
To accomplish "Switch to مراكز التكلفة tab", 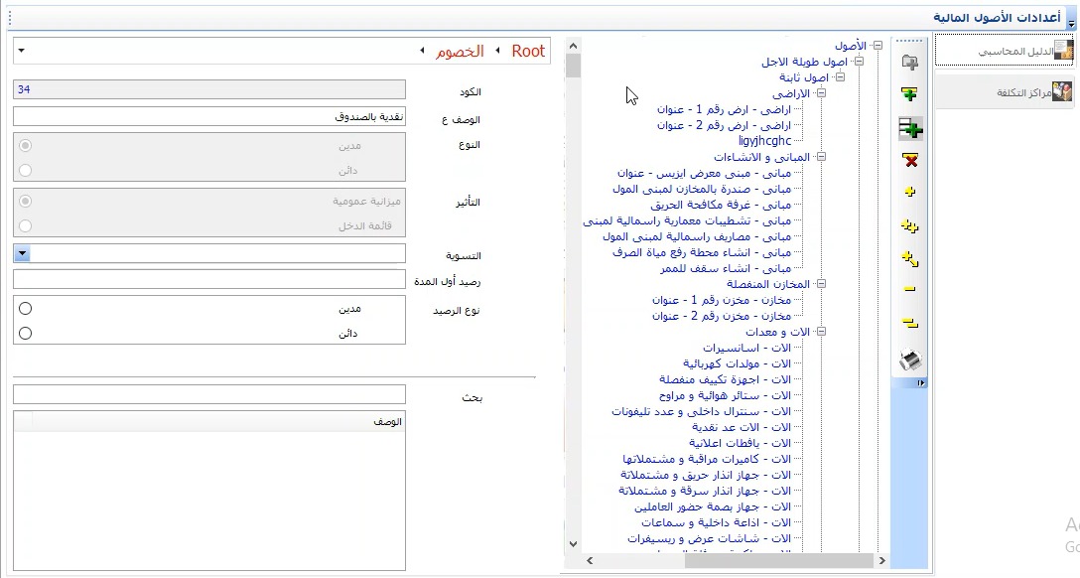I will coord(1005,92).
